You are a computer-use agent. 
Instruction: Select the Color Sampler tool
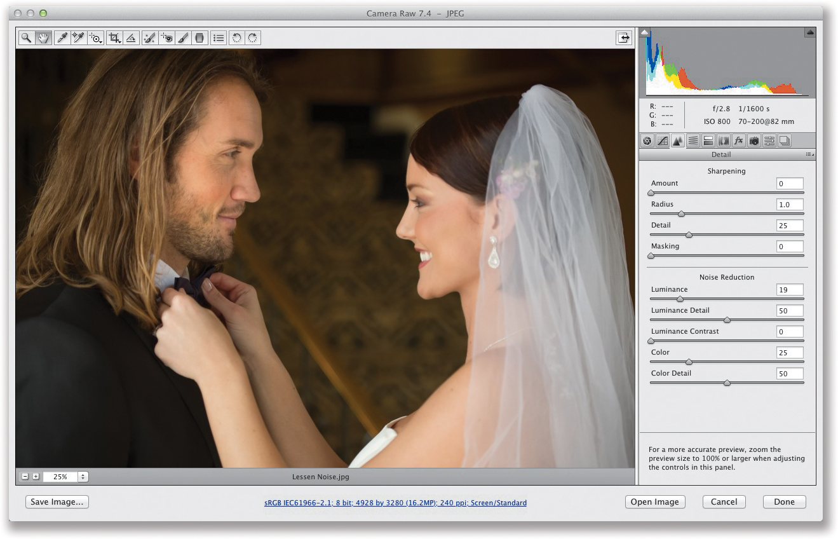click(78, 38)
